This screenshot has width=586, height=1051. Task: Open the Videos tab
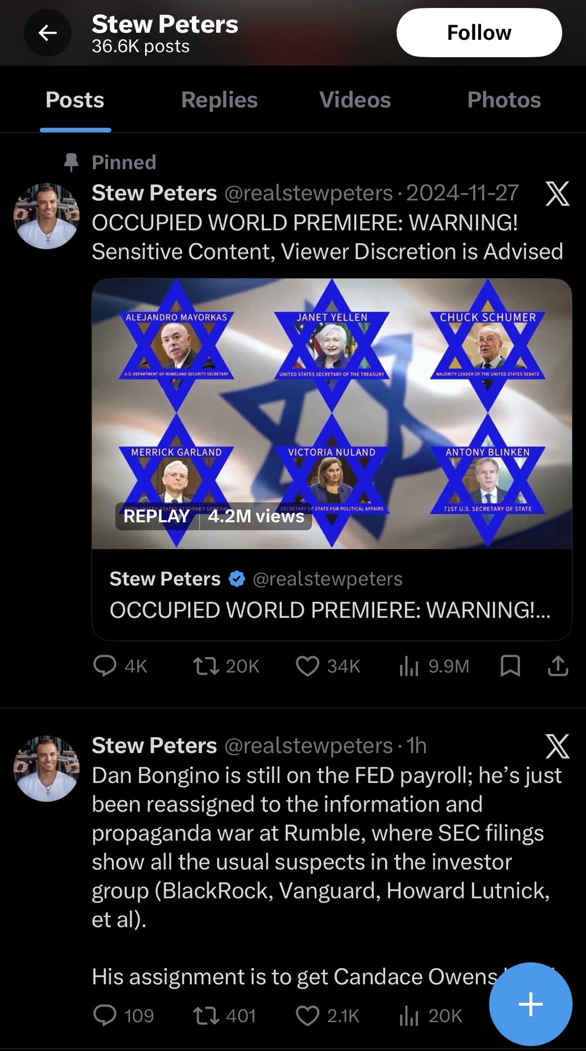(x=355, y=100)
